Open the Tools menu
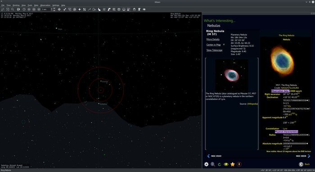Screen dimensions: 315x172 pos(30,5)
